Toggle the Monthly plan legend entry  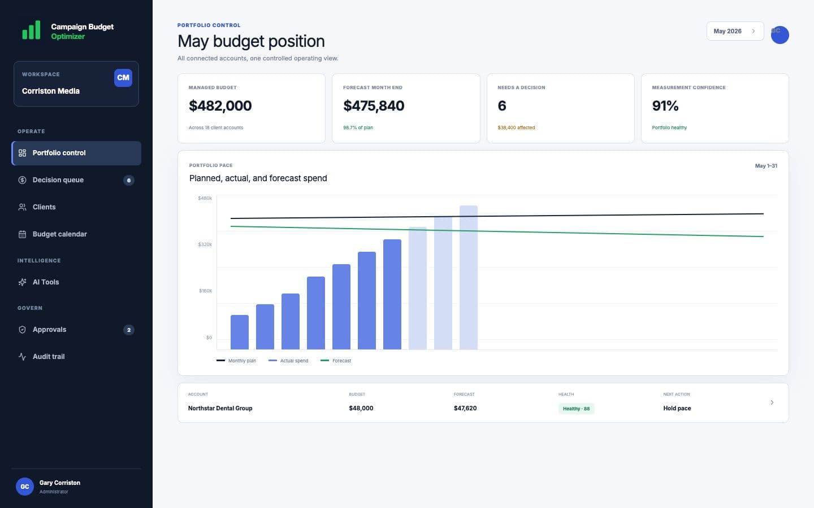coord(236,361)
